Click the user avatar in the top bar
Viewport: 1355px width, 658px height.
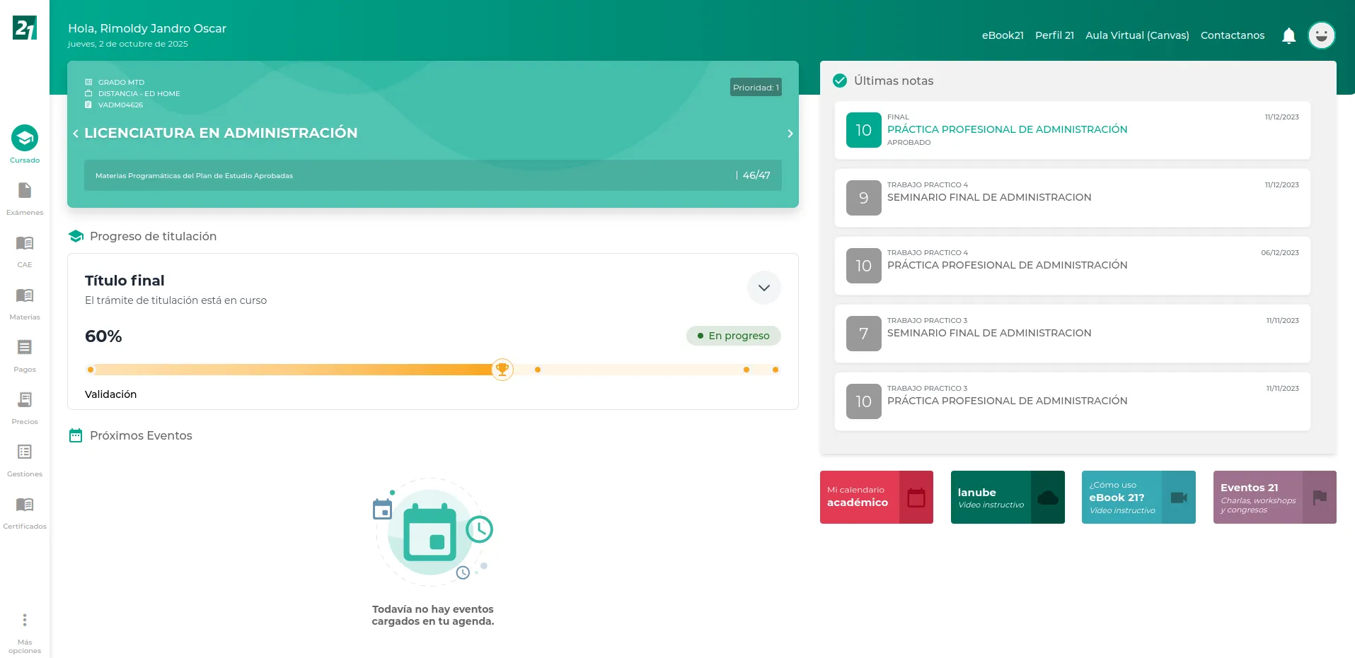click(1321, 35)
